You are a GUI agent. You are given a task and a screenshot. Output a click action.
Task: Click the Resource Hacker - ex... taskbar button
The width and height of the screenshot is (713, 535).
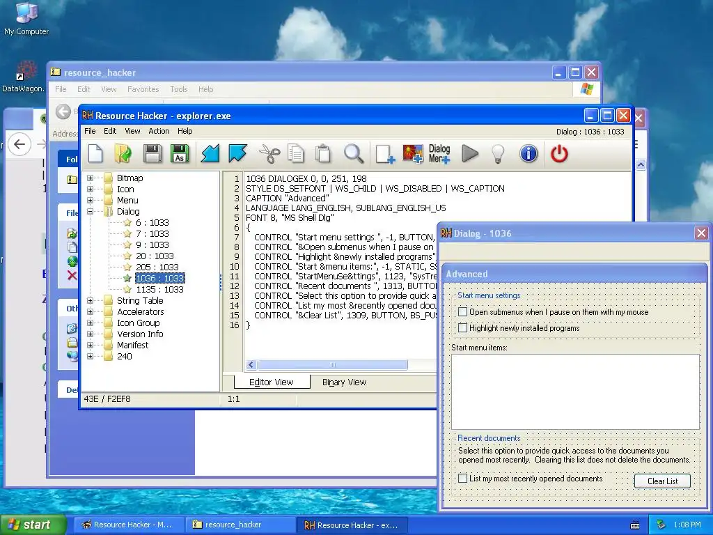pos(352,525)
